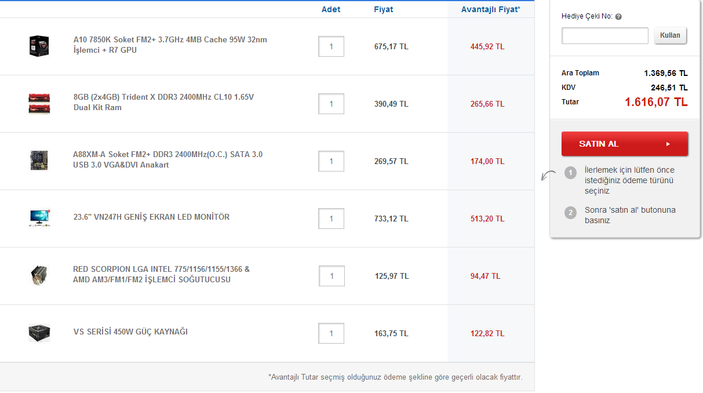Click the A10 7850K processor product thumbnail
Screen dimensions: 703x393
[x=39, y=46]
